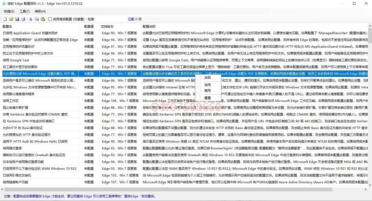Image resolution: width=372 pixels, height=201 pixels.
Task: Select row 选择用户是否可以接收 Microsoft 服务的自定义背
Action: (185, 81)
